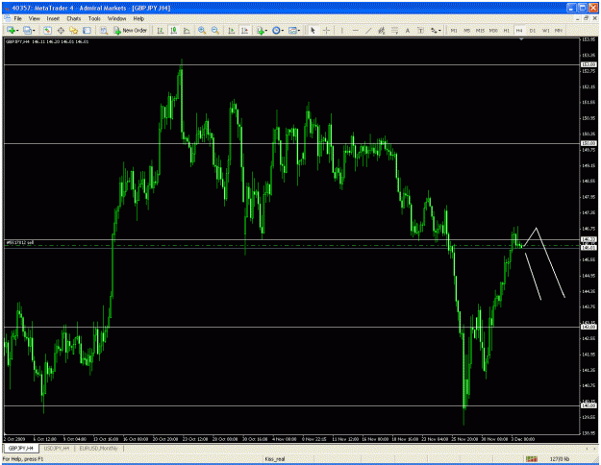Screen dimensions: 601x465
Task: Toggle Auto Scroll to latest bar
Action: click(x=231, y=30)
